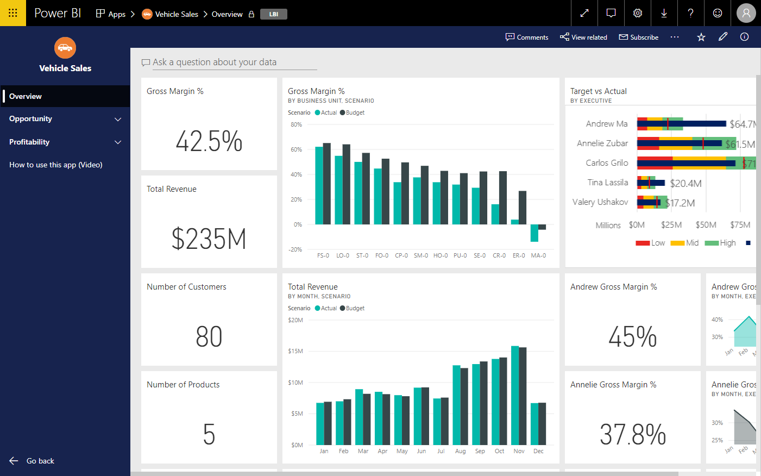The image size is (761, 476).
Task: Open dashboard info with the info icon
Action: coord(744,36)
